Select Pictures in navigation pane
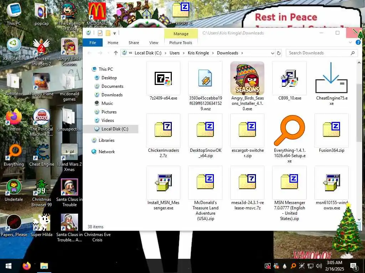The width and height of the screenshot is (365, 273). [109, 112]
